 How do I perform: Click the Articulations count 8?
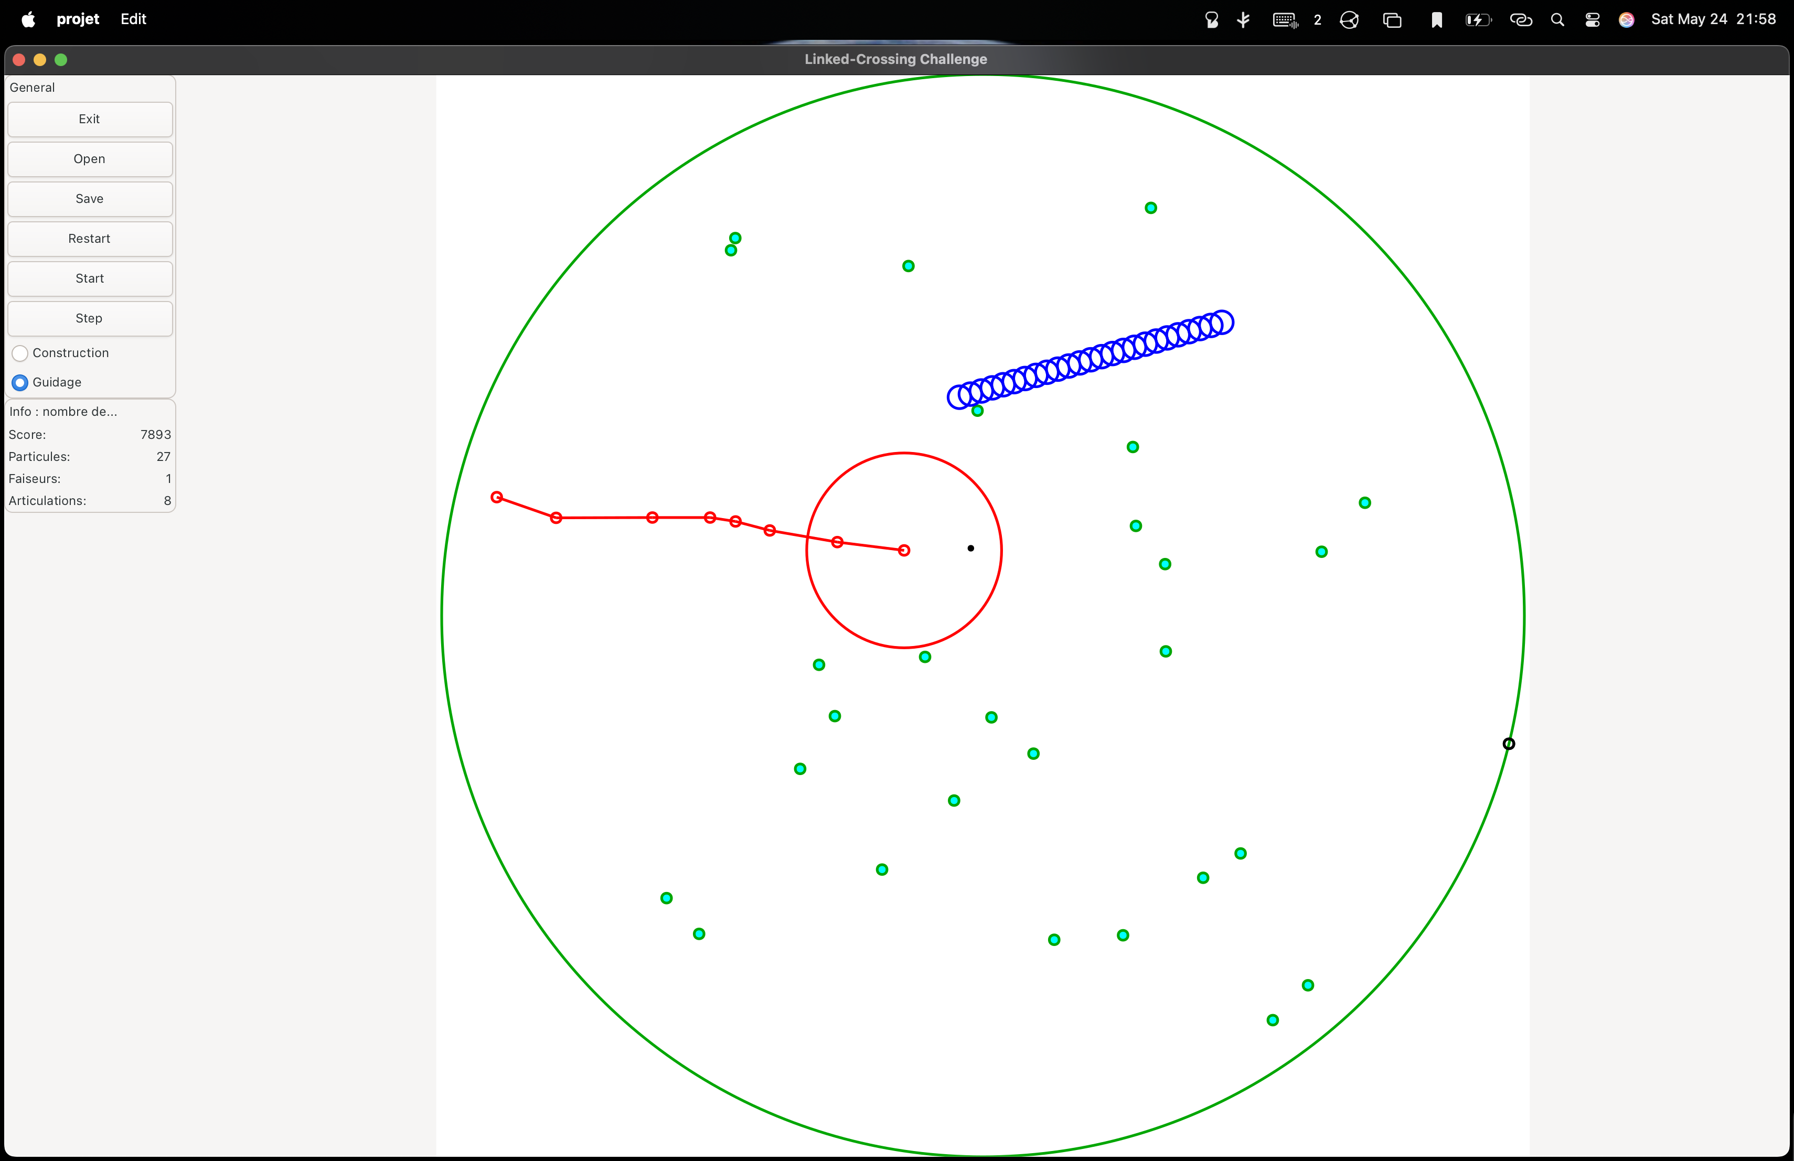[x=167, y=501]
